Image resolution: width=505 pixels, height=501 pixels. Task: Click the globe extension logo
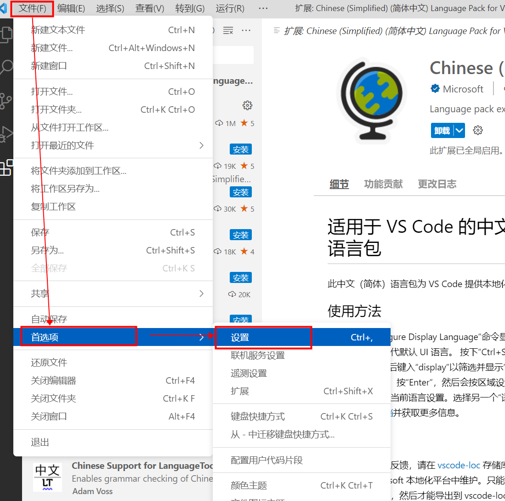click(372, 101)
